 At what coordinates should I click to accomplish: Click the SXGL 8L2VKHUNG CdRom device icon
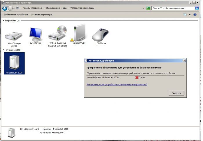(x=57, y=34)
